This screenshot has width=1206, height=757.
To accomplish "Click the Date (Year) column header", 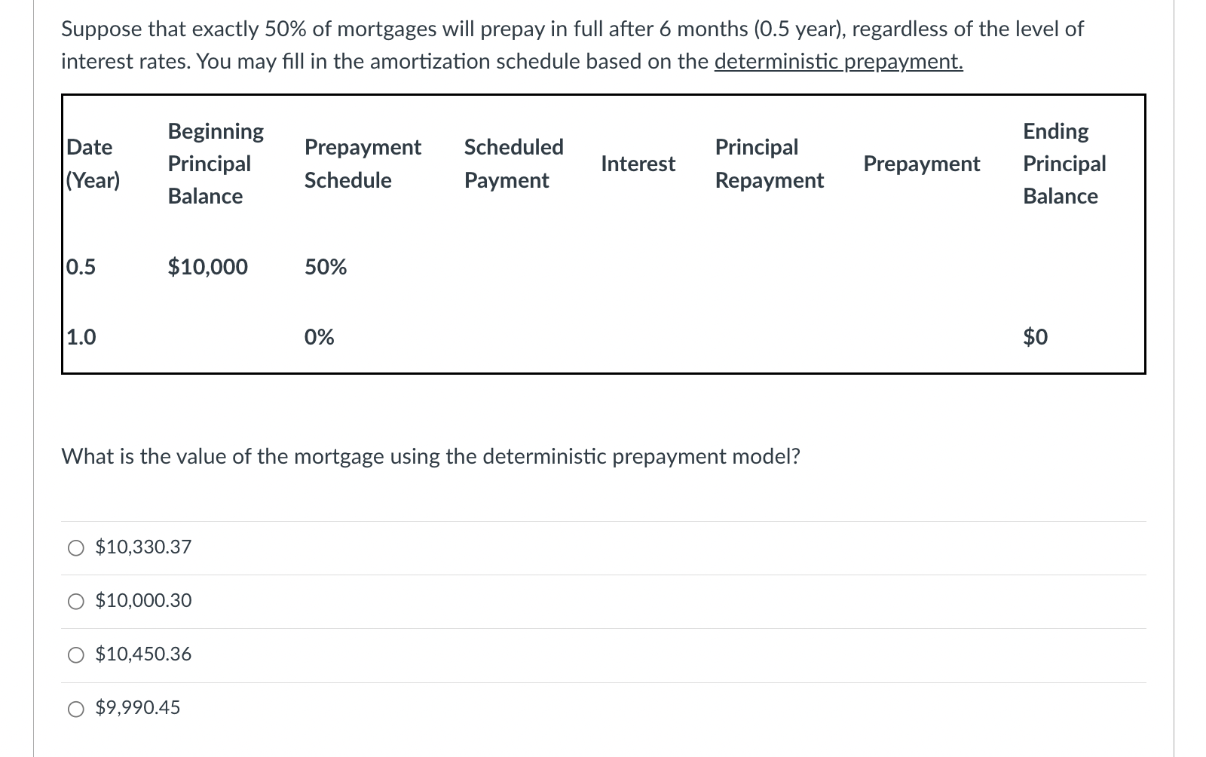I will 93,164.
